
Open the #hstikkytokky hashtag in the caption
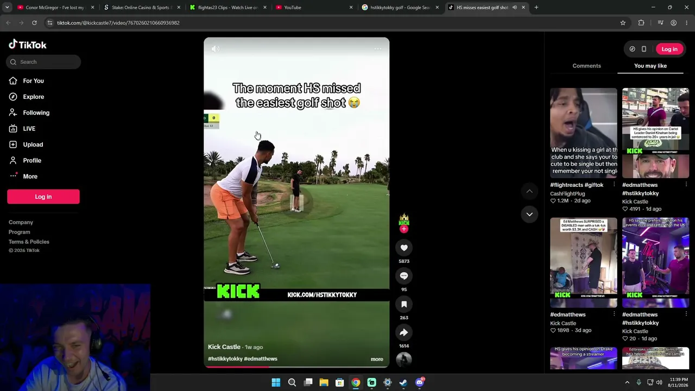(225, 359)
